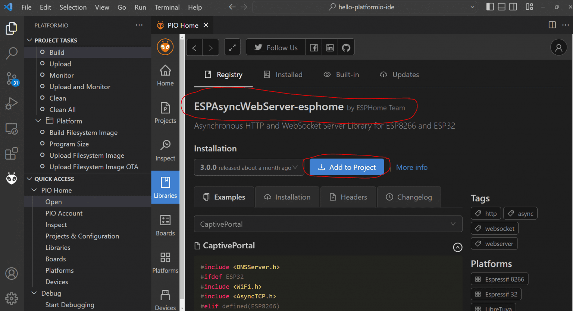Open the Terminal menu
Screen dimensions: 573x311
click(x=167, y=7)
